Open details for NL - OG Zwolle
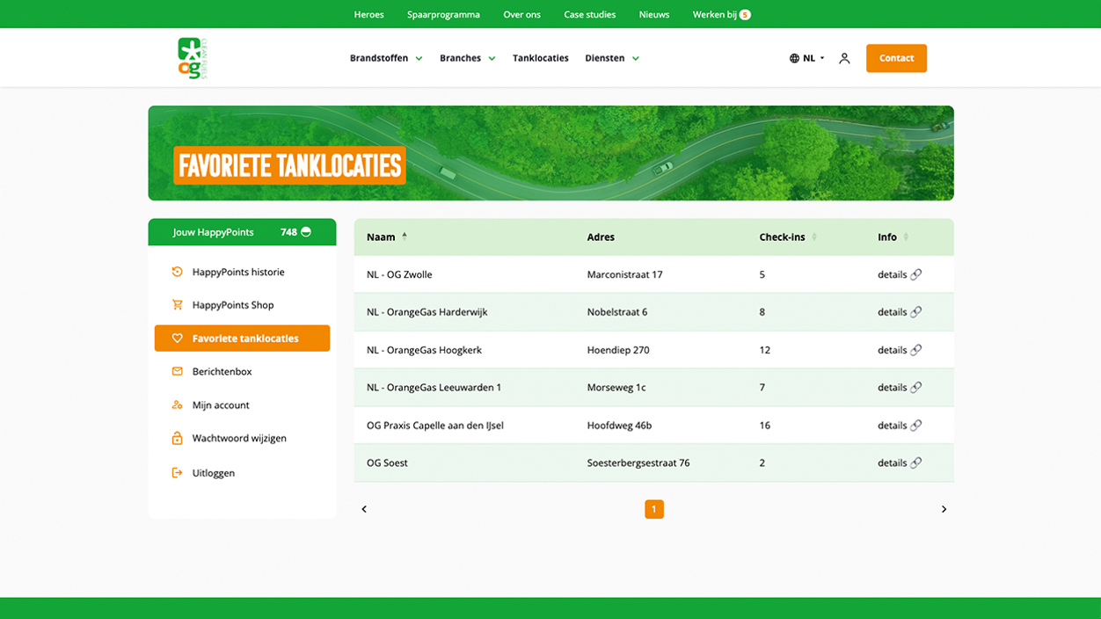Viewport: 1101px width, 619px height. 892,274
